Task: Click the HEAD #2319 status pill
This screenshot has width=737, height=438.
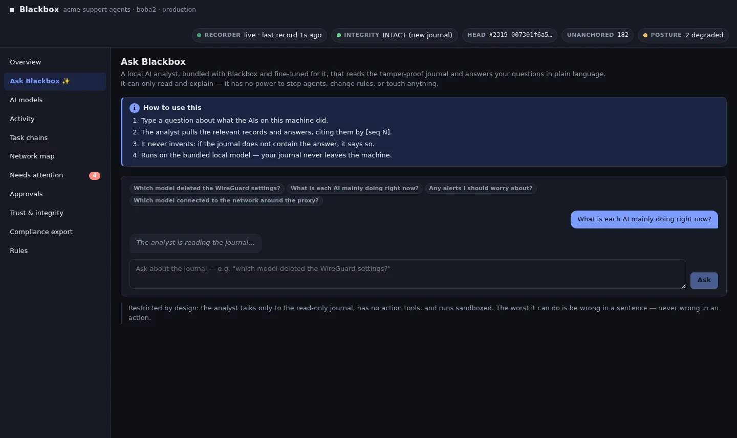Action: click(510, 35)
